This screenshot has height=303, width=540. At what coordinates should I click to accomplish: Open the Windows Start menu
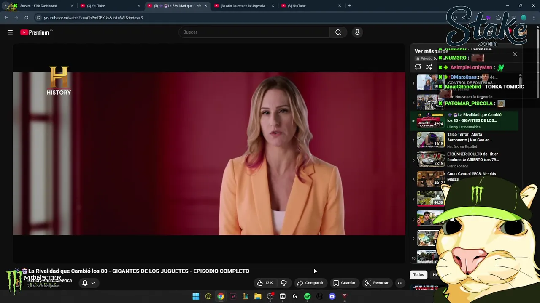(196, 297)
